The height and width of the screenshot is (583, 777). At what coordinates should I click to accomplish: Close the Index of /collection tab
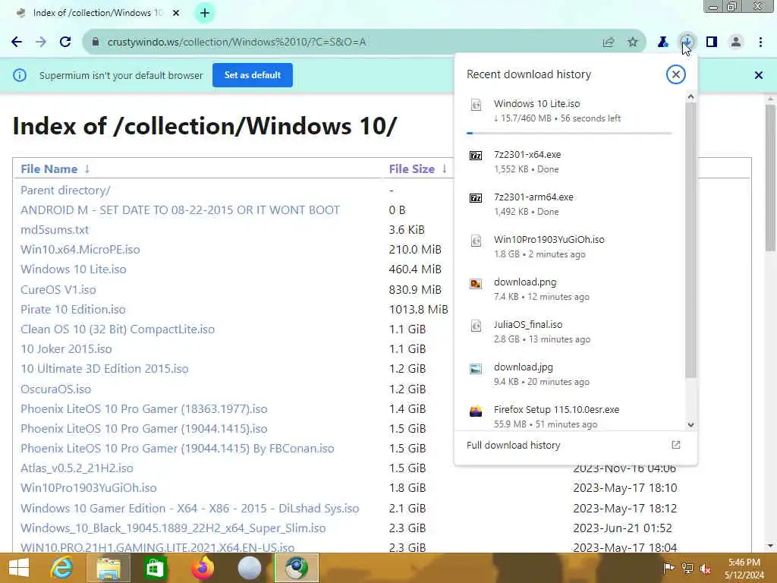[x=176, y=13]
